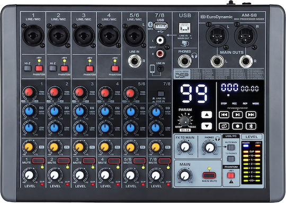Mute channel 5/6
286x203 pixels.
(x=139, y=161)
